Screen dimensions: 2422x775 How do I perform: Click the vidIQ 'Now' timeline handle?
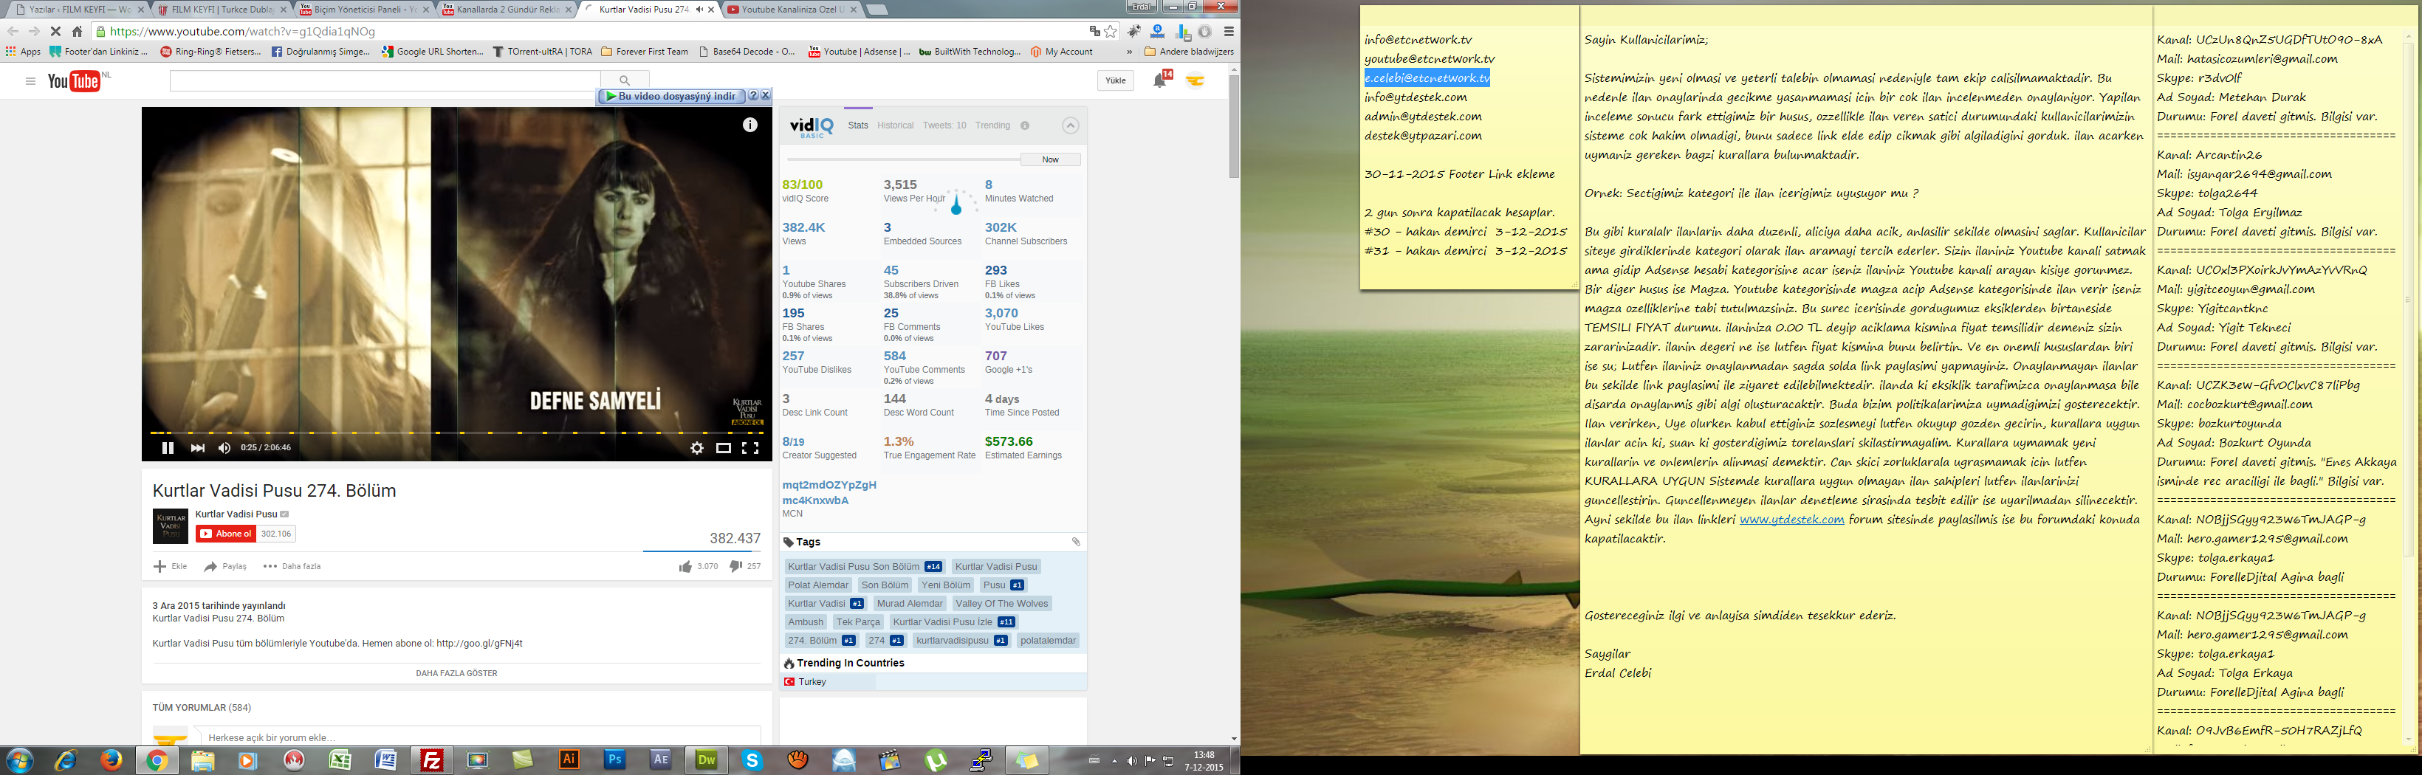1050,159
